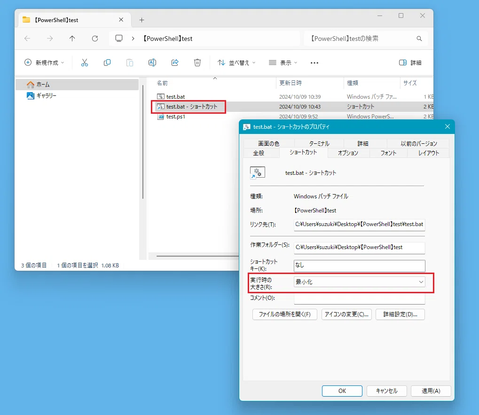479x415 pixels.
Task: Expand the 実行時の大きさ combo box
Action: tap(359, 282)
